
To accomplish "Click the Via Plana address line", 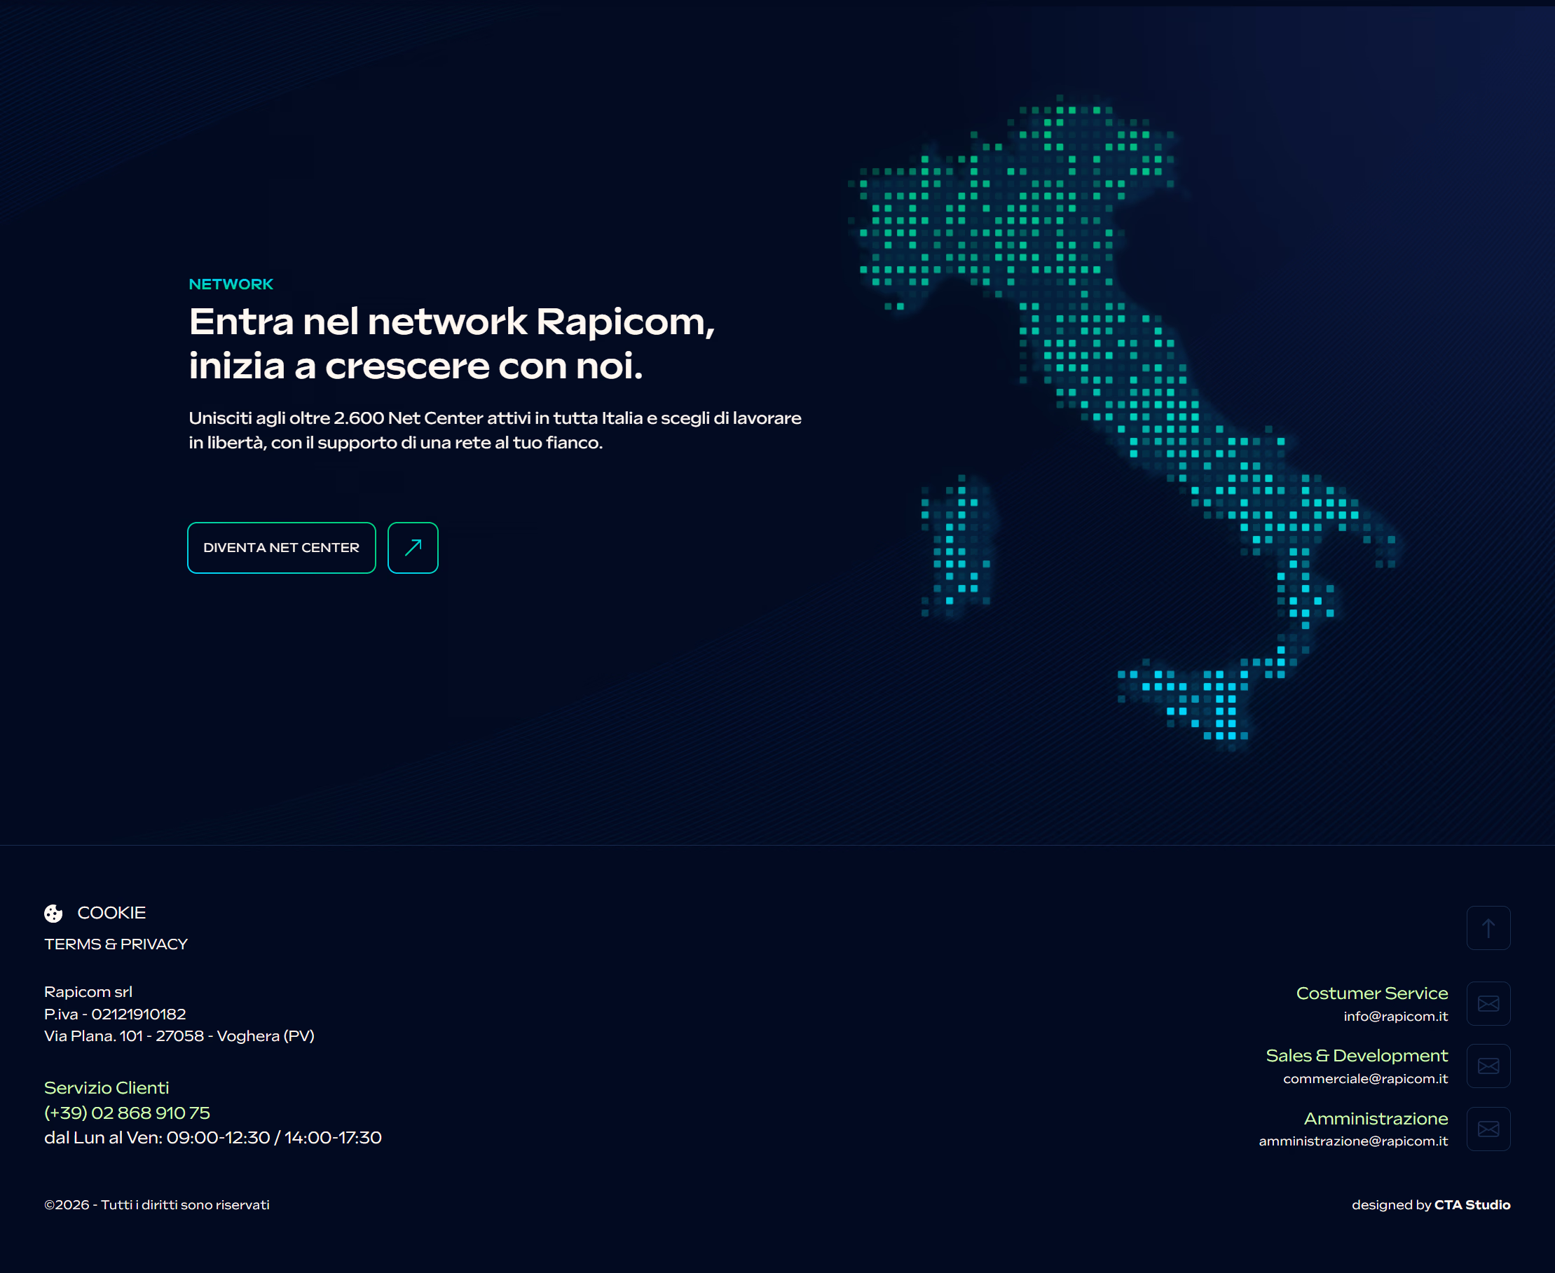I will [x=179, y=1036].
